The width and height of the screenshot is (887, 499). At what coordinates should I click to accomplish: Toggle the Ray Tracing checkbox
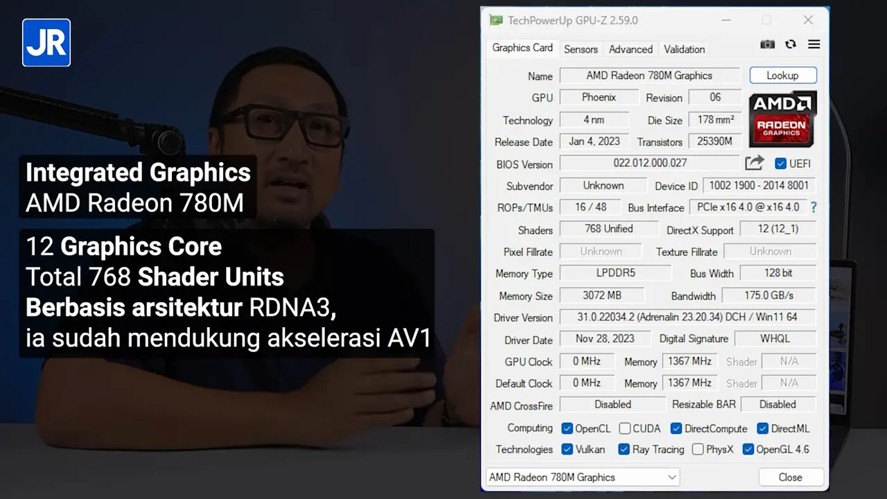coord(624,449)
